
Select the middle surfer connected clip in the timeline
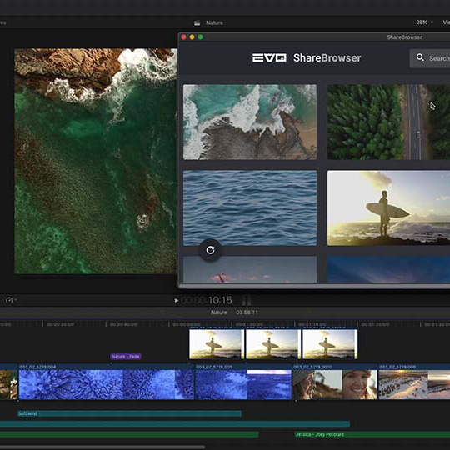pos(273,344)
